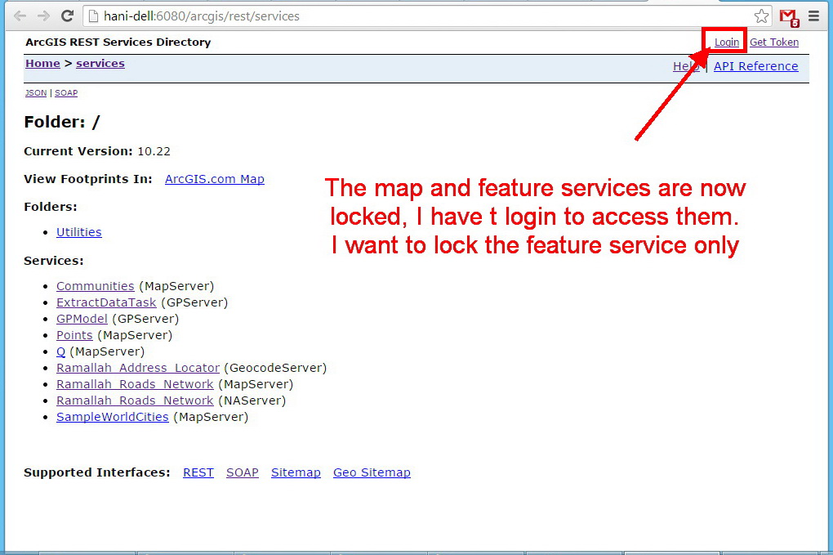Click REST under Supported Interfaces
Image resolution: width=833 pixels, height=555 pixels.
[x=198, y=472]
